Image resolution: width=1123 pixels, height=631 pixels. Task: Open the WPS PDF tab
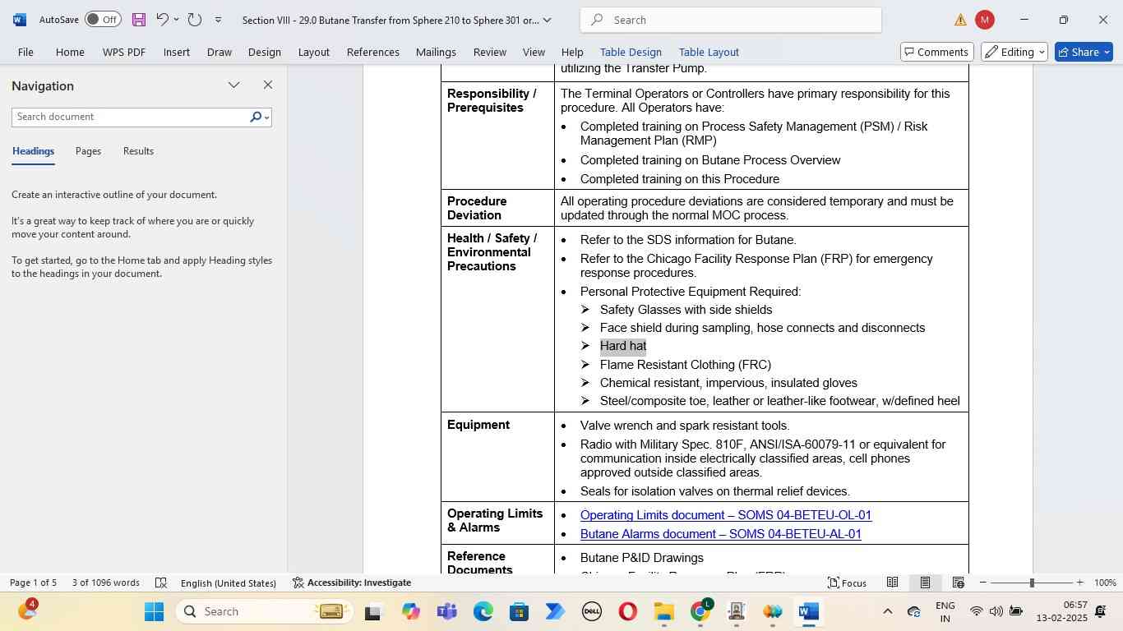[124, 52]
